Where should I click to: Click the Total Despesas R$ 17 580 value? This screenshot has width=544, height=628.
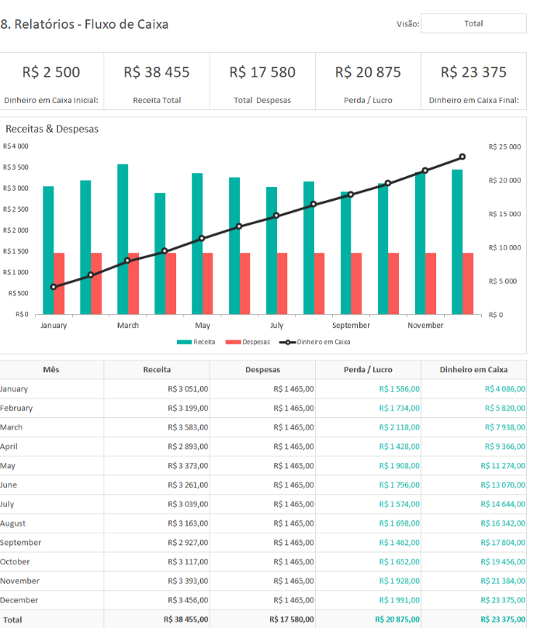[x=262, y=72]
